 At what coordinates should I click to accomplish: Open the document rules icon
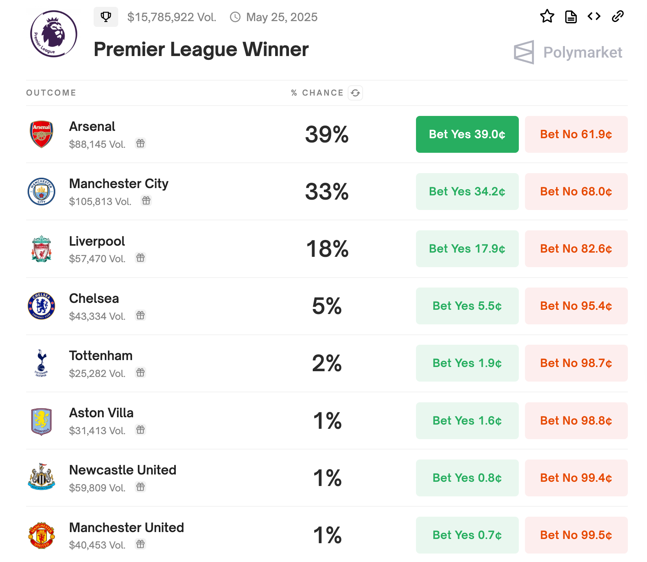tap(571, 17)
